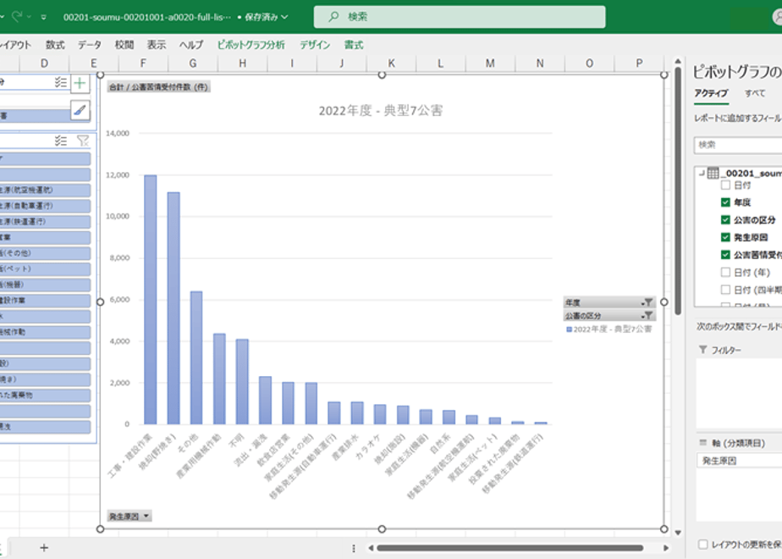Screen dimensions: 782x559
Task: Open the データ ribbon tab
Action: pyautogui.click(x=89, y=45)
